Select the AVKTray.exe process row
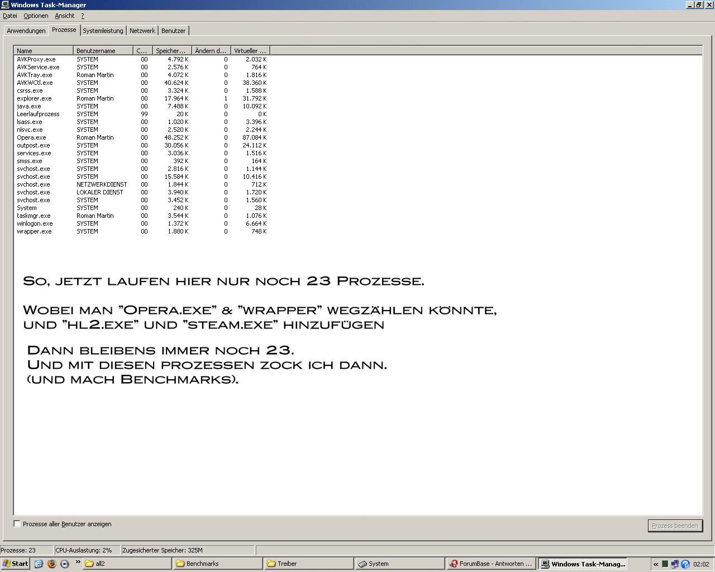 click(142, 75)
